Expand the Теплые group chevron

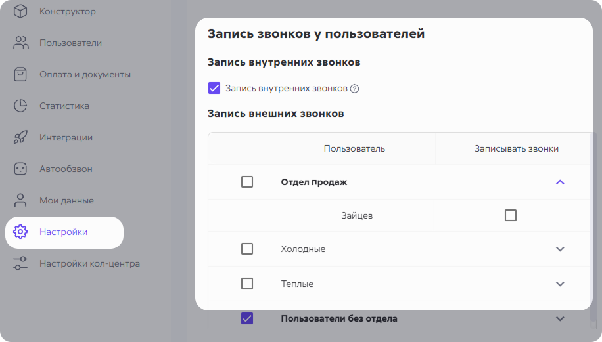[x=560, y=284]
